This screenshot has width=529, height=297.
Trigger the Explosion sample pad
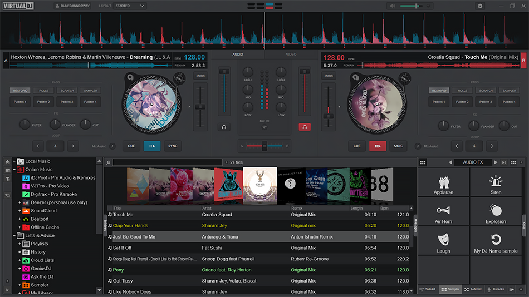pos(496,214)
